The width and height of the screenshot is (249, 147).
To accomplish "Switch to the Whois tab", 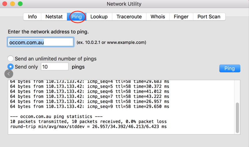I will click(158, 17).
